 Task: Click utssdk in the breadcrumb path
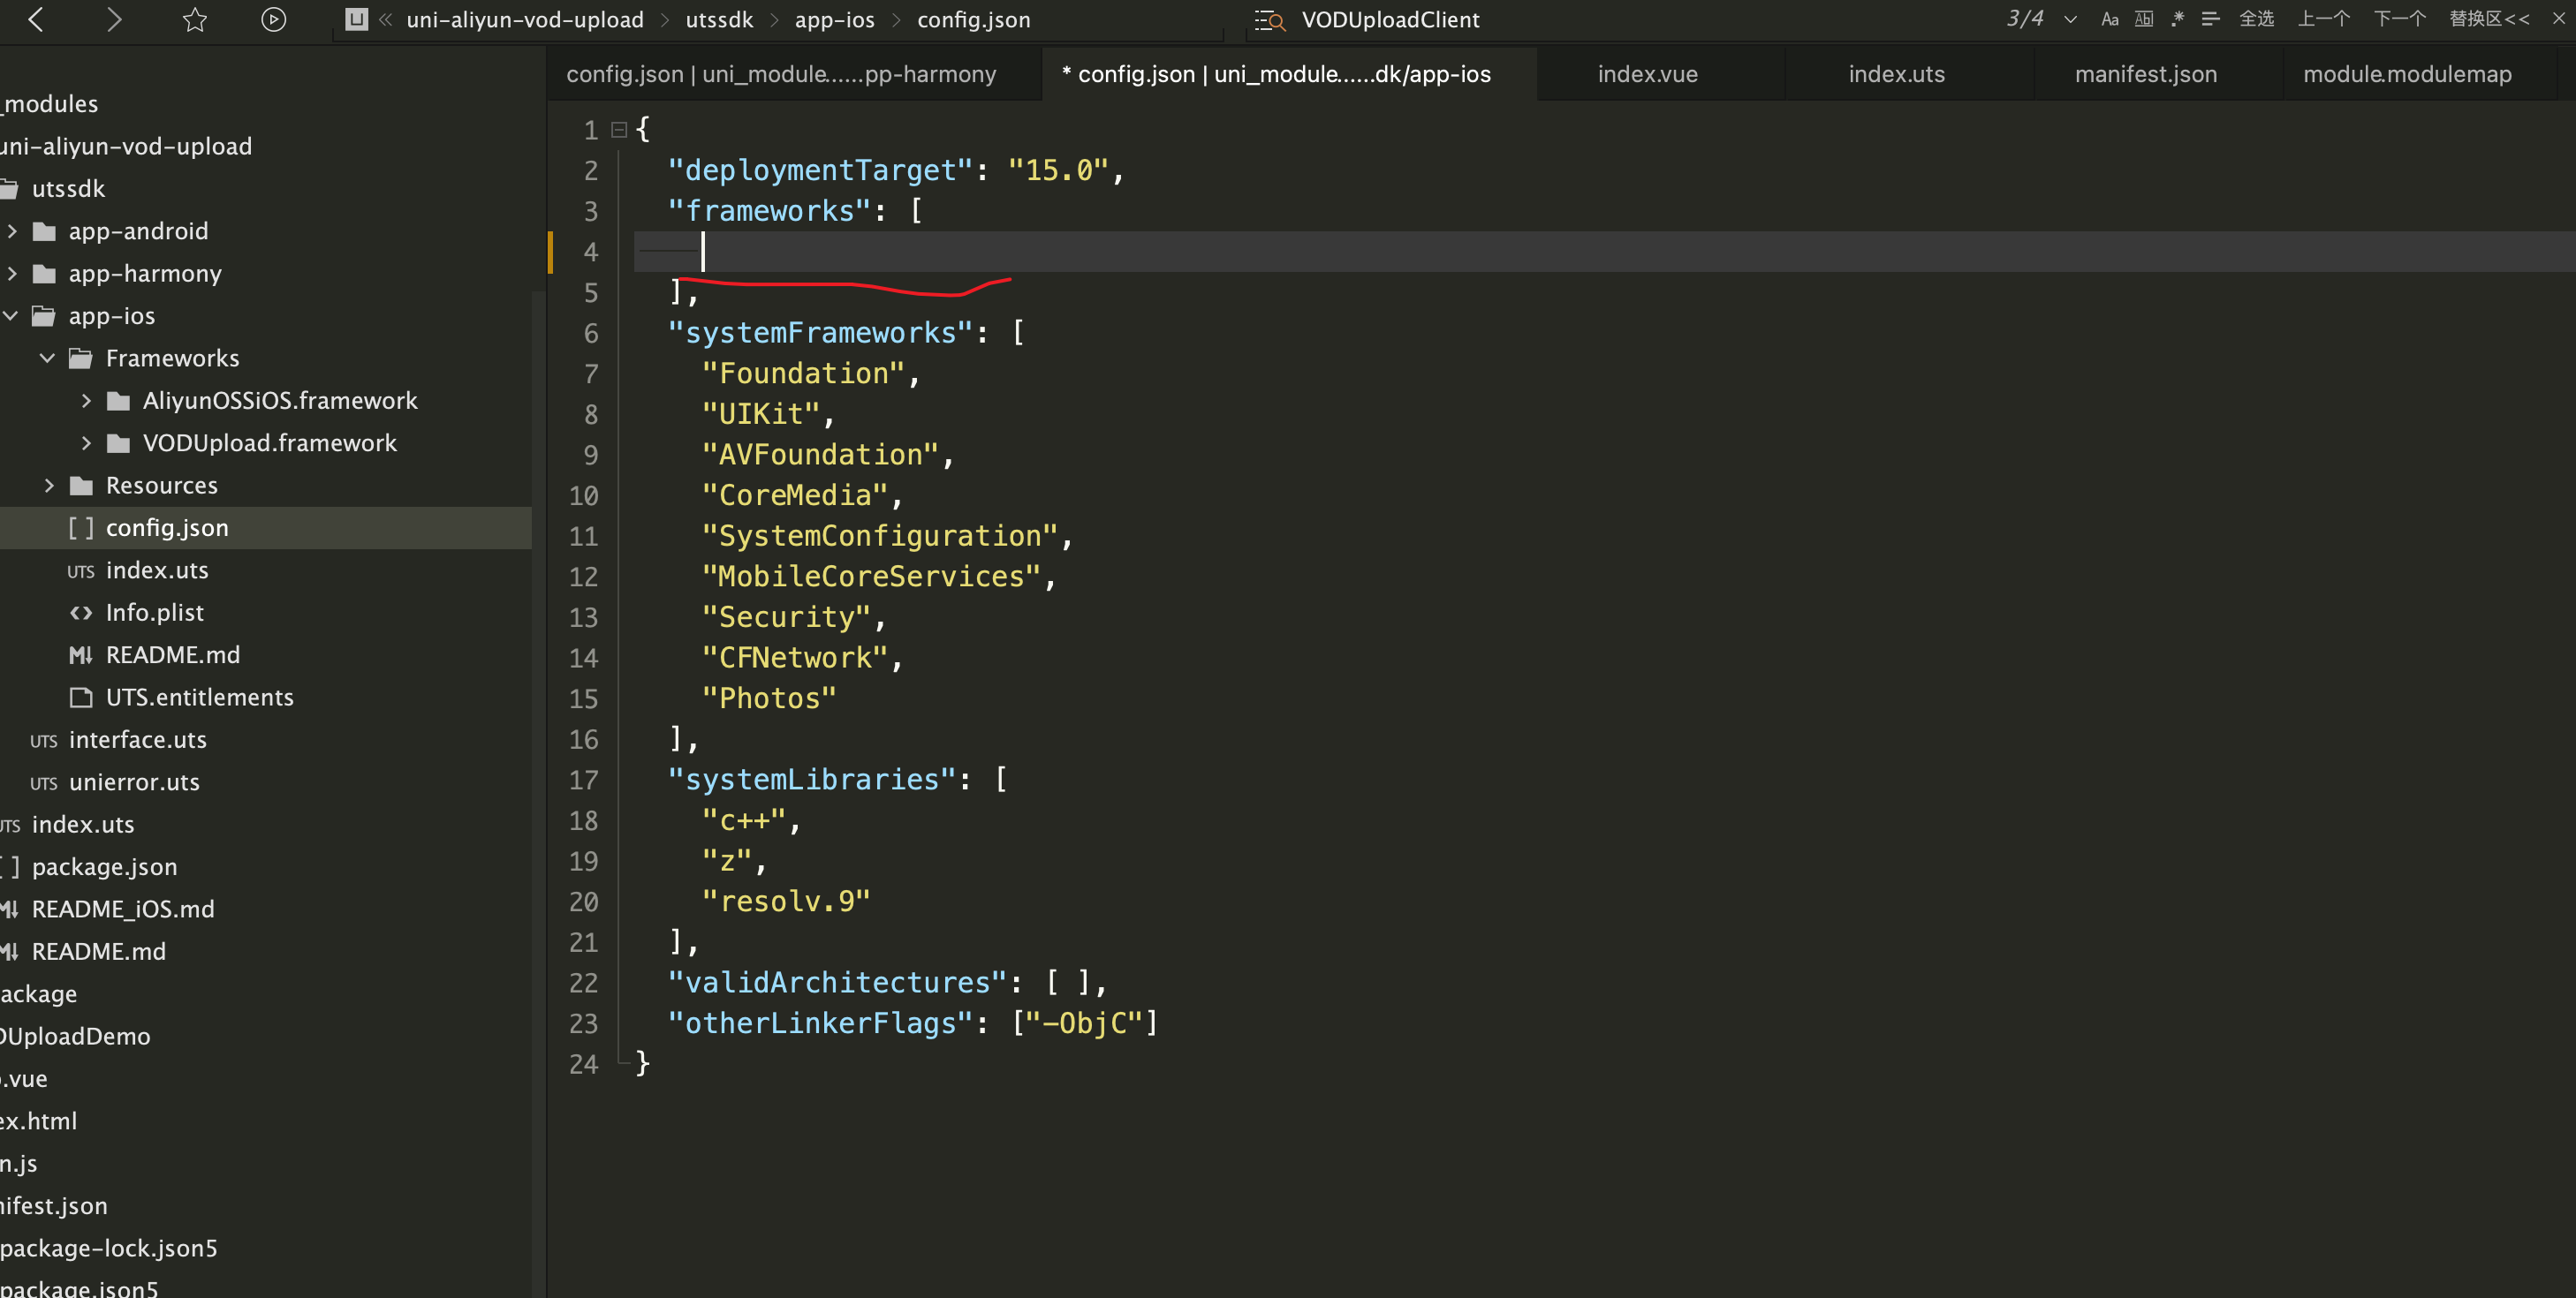point(719,20)
